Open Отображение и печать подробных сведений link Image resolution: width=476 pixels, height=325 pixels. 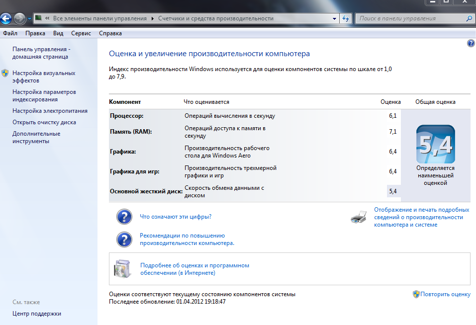pyautogui.click(x=421, y=217)
